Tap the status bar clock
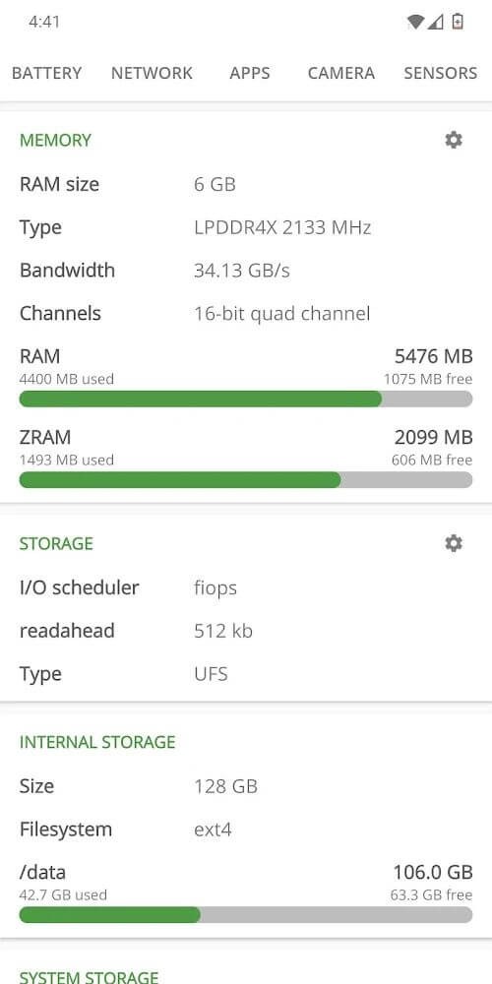This screenshot has height=984, width=492. 44,22
